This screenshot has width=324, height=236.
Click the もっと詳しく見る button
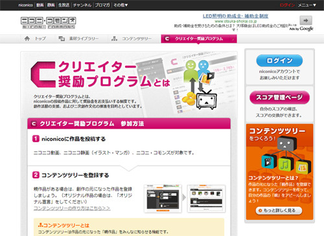pyautogui.click(x=279, y=211)
